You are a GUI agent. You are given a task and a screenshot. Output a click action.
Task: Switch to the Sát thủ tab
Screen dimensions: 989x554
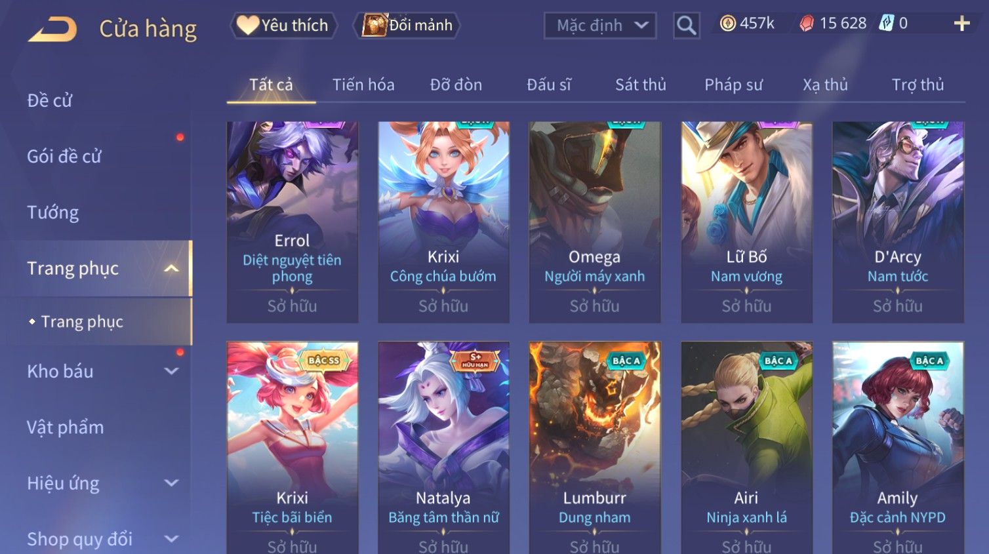click(641, 85)
